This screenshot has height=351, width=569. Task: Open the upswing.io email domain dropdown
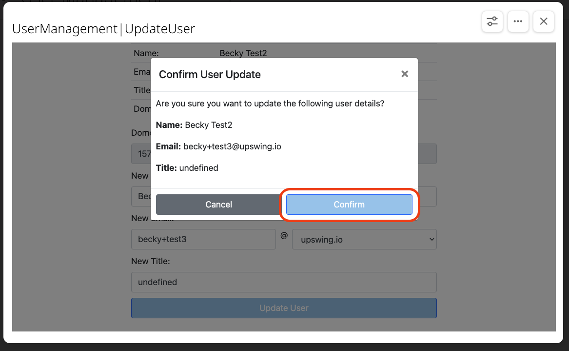(x=364, y=239)
